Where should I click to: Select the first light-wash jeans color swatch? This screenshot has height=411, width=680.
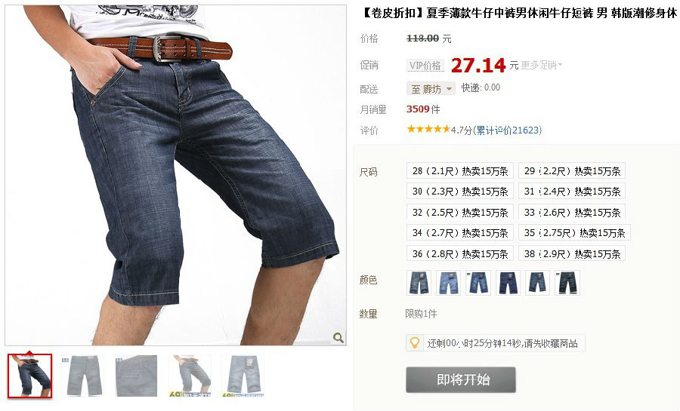pyautogui.click(x=419, y=283)
